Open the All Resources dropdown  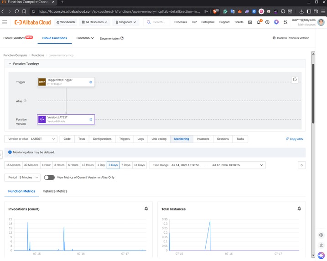point(94,22)
